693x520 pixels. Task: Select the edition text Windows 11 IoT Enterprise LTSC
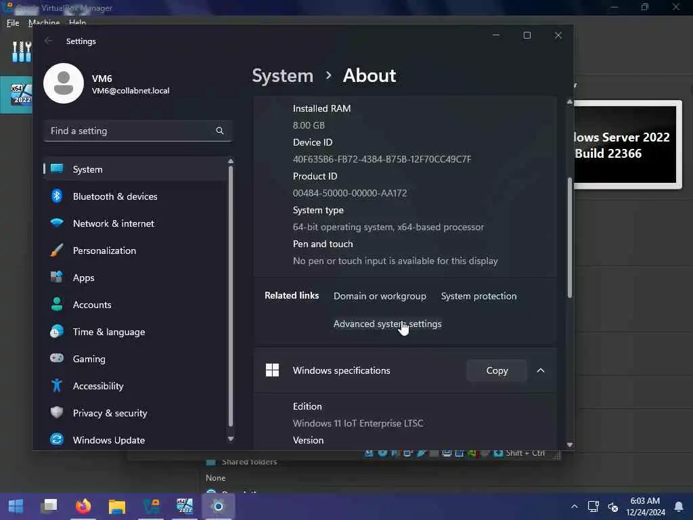click(x=358, y=423)
